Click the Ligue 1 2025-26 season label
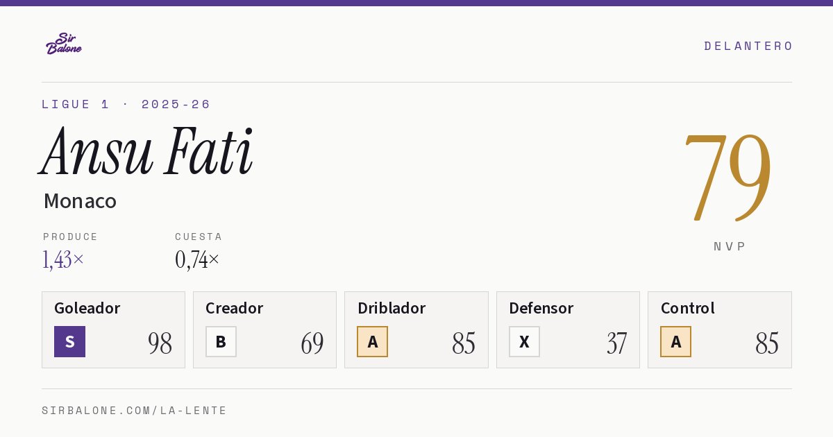 click(x=126, y=104)
